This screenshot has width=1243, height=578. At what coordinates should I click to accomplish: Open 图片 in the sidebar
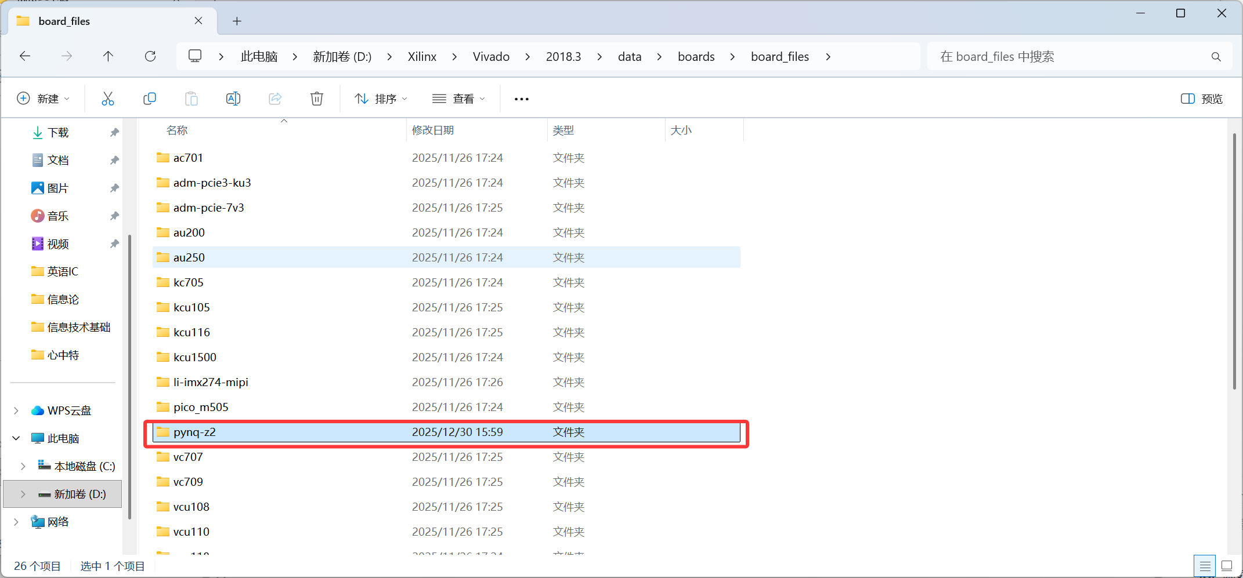[58, 188]
